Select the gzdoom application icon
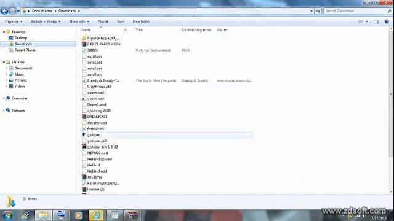 pos(84,135)
